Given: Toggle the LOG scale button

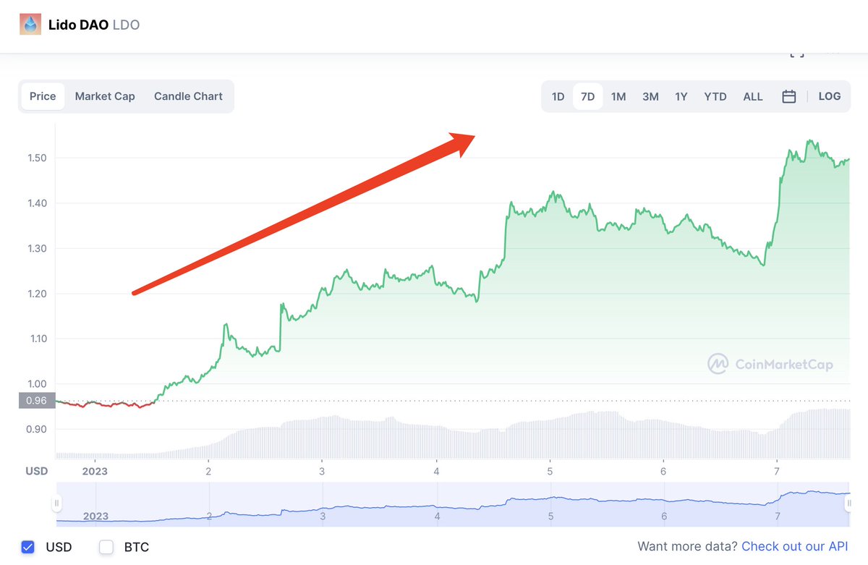Looking at the screenshot, I should 830,96.
